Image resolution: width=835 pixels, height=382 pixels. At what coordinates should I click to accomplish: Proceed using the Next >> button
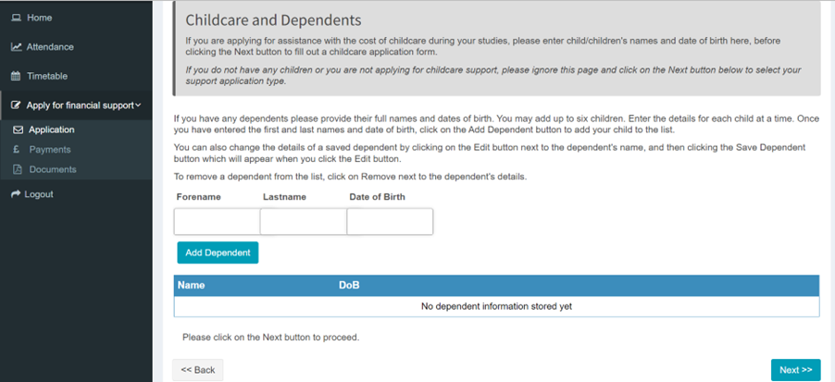point(795,370)
